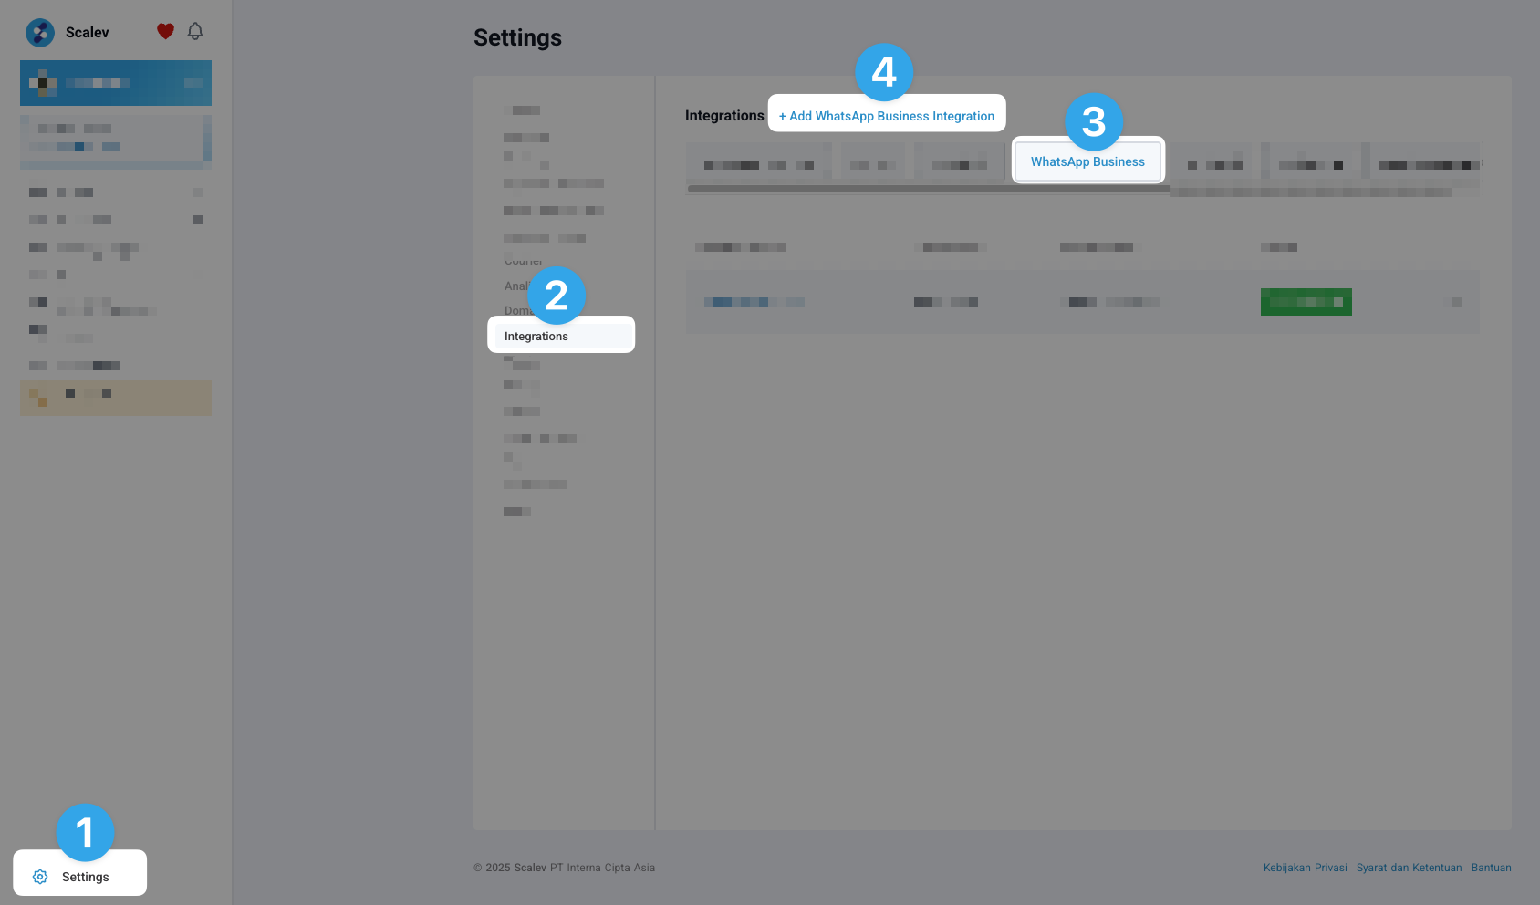Select the orange highlighted item in the left sidebar

pos(116,398)
